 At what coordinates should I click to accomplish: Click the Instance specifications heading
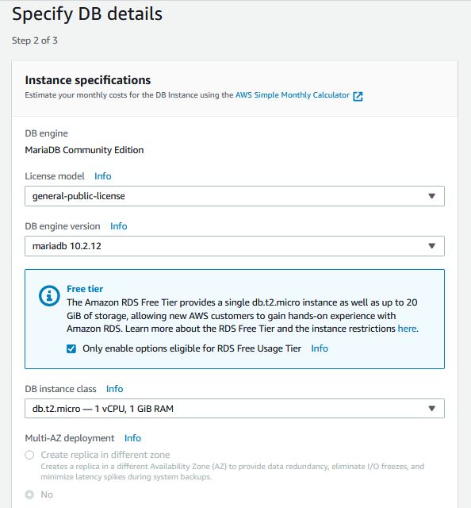(88, 80)
